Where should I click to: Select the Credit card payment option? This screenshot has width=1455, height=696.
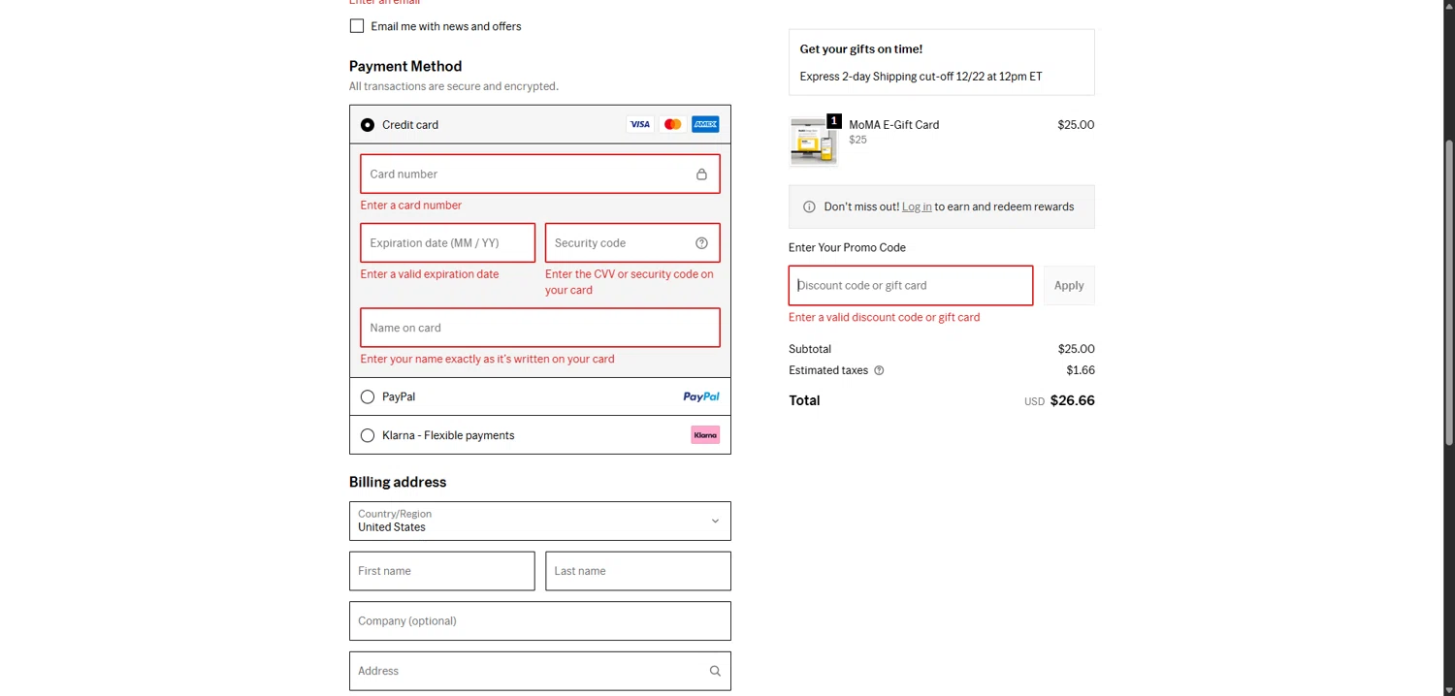(368, 125)
